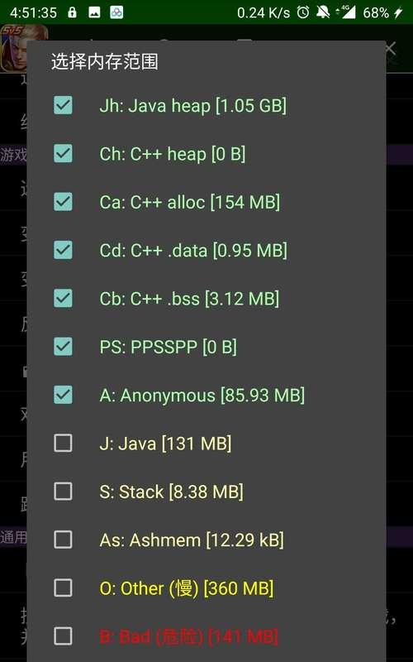Uncheck the Ch: C++ heap checkbox

(63, 153)
